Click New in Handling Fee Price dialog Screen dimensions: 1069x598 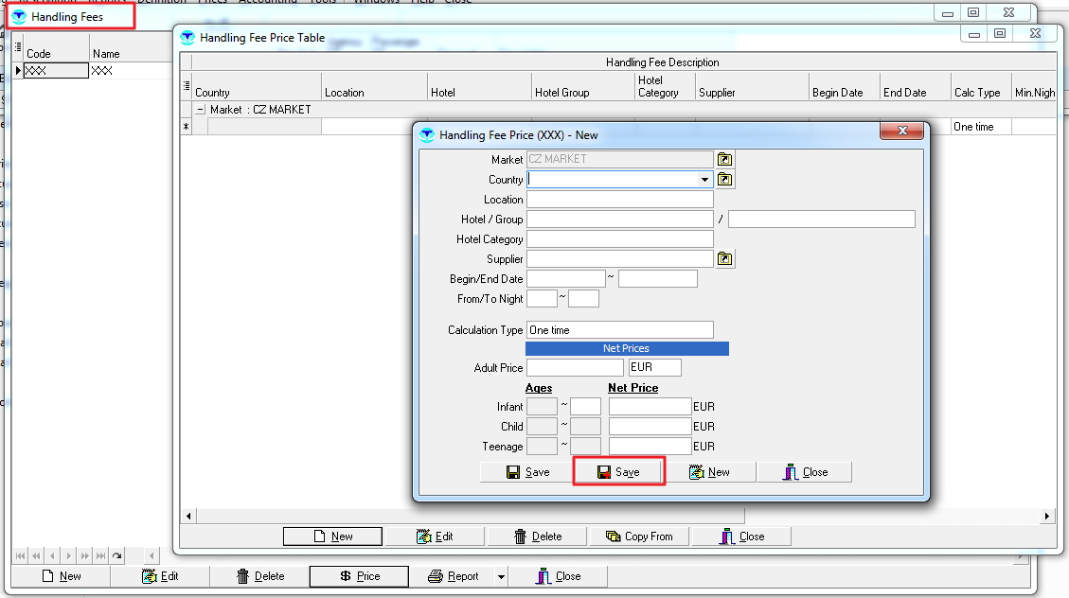tap(708, 472)
